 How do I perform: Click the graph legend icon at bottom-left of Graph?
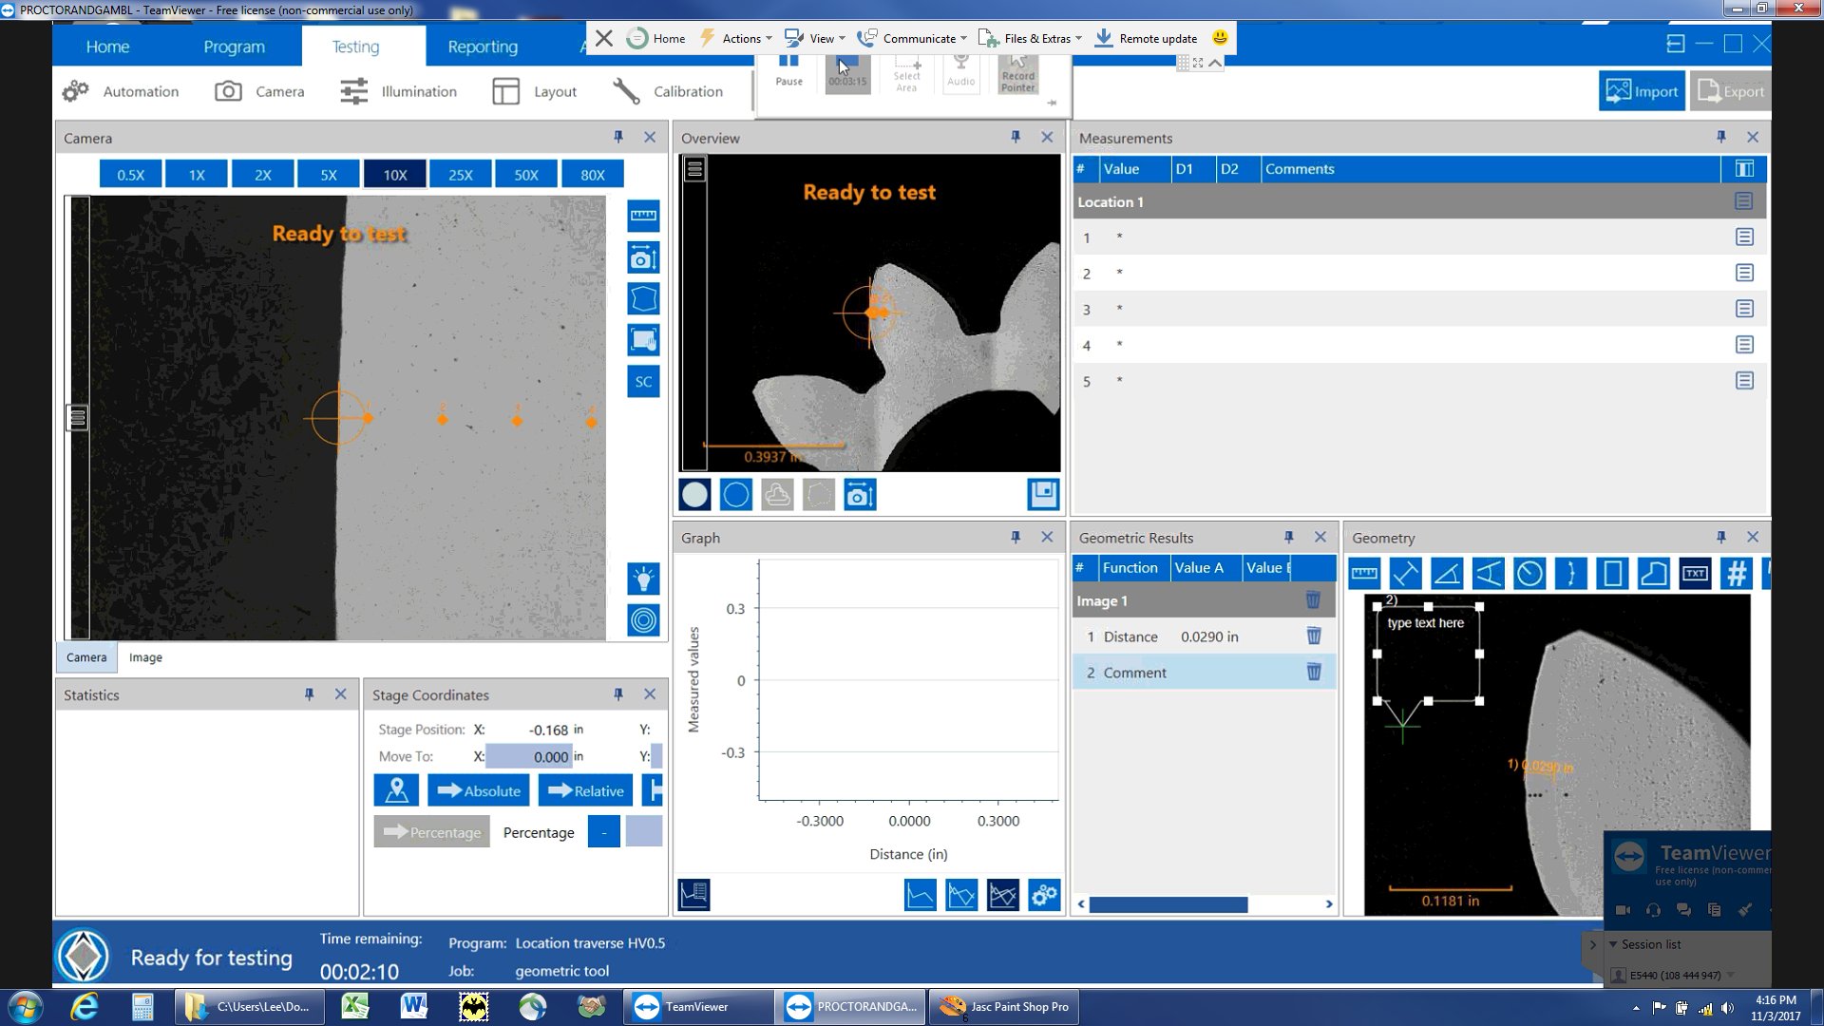point(694,895)
